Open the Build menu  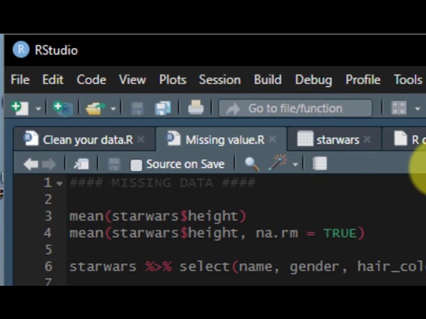point(268,80)
